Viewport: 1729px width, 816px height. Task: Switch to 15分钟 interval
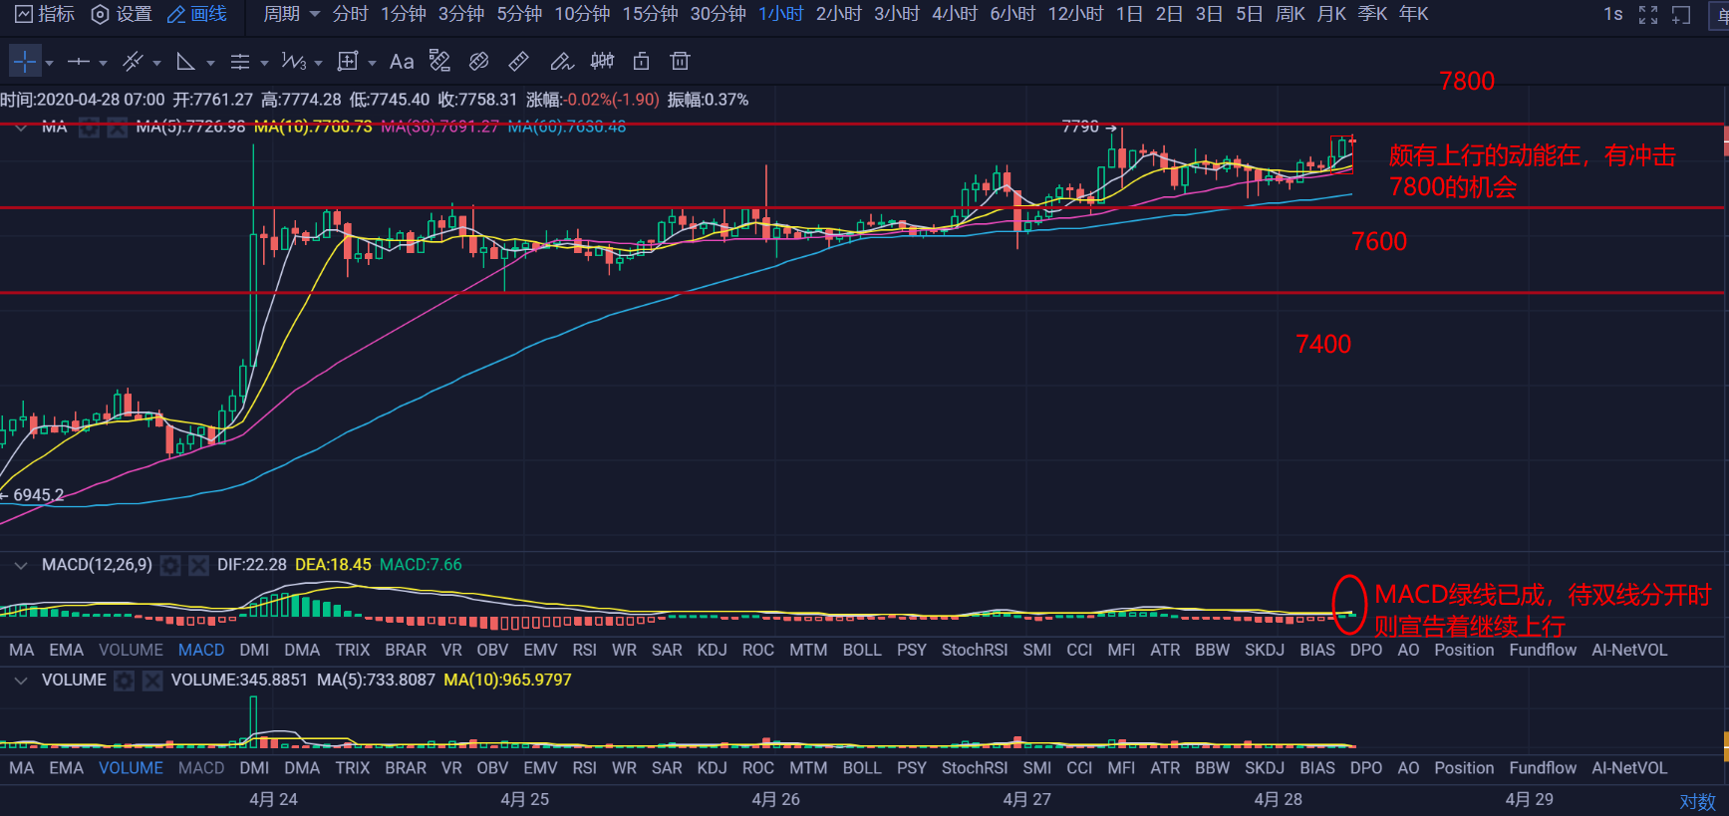tap(650, 14)
